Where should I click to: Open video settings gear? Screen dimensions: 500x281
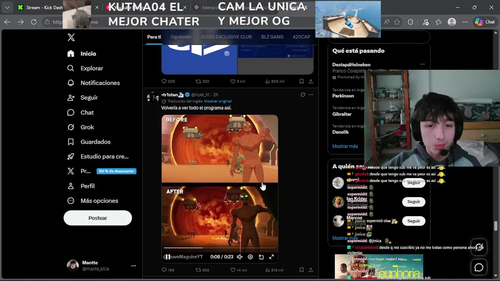[250, 257]
